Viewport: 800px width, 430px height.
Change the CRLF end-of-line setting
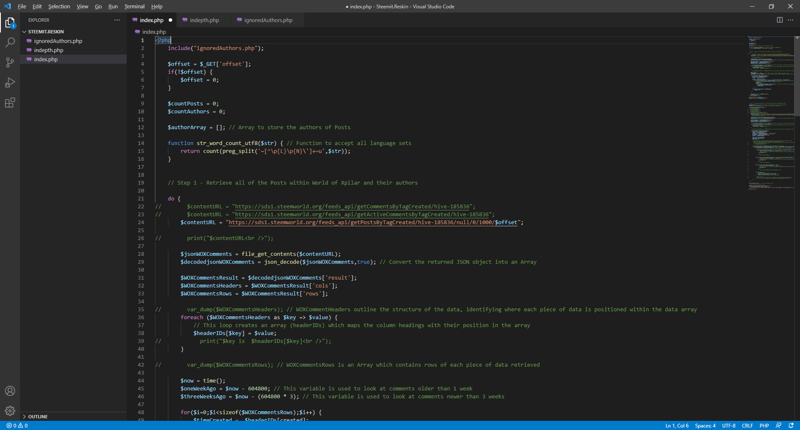[x=747, y=425]
